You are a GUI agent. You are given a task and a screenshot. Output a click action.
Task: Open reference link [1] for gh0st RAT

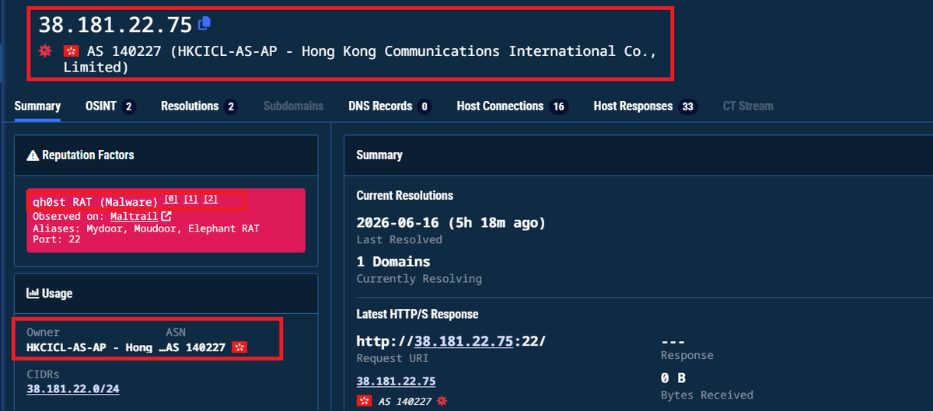click(190, 199)
